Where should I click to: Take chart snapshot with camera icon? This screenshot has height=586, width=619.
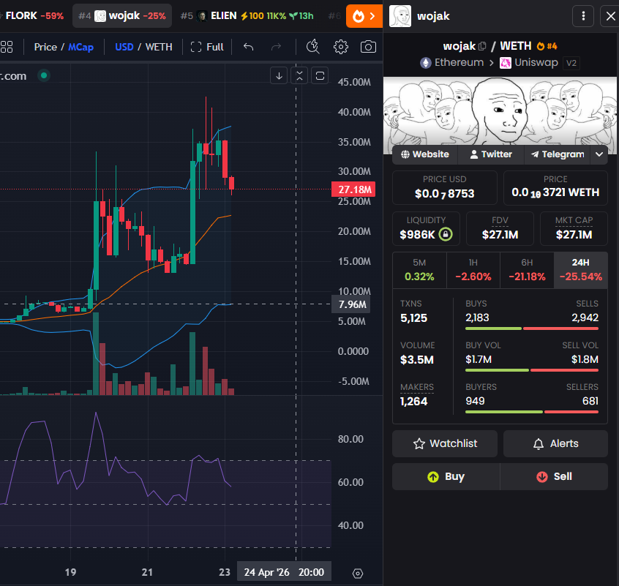coord(368,47)
